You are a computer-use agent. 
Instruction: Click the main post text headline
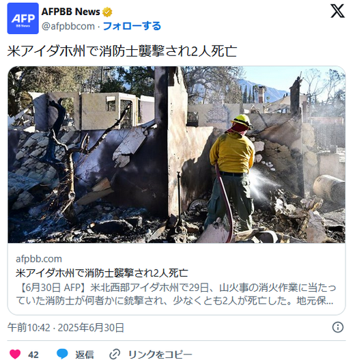pos(122,51)
